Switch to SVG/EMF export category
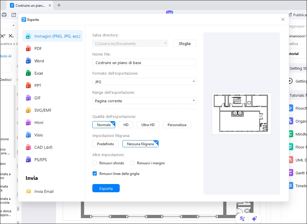This screenshot has width=307, height=224. click(43, 110)
